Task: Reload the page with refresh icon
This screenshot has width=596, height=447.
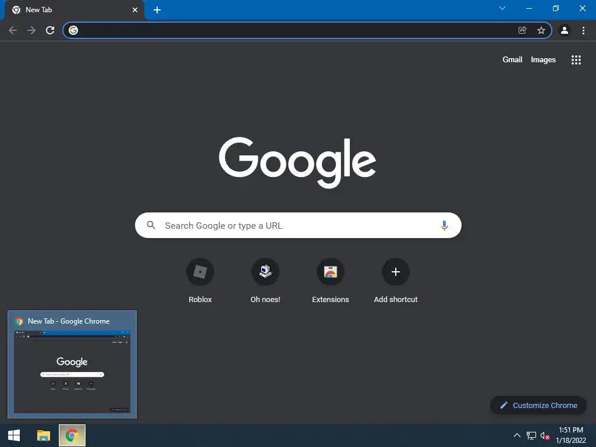Action: [x=50, y=30]
